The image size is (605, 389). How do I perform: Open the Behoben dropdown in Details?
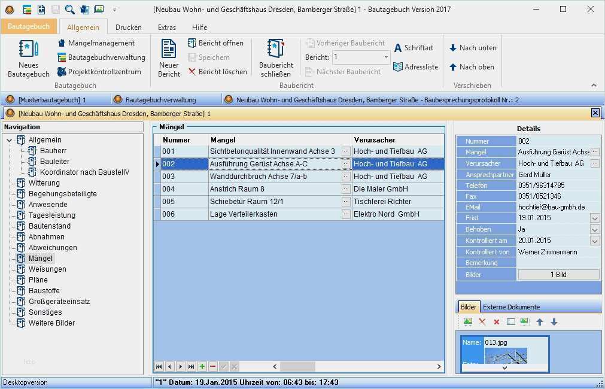[594, 229]
